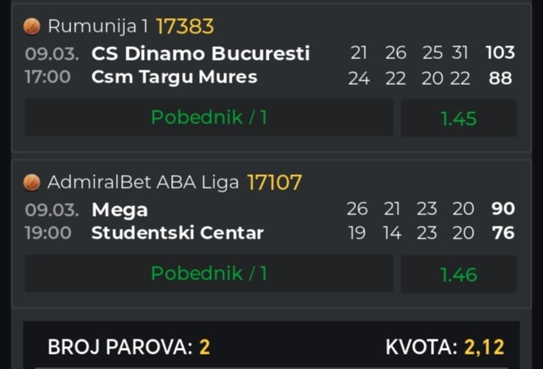This screenshot has width=543, height=369.
Task: Open Csm Targu Mures team name
Action: (x=174, y=77)
